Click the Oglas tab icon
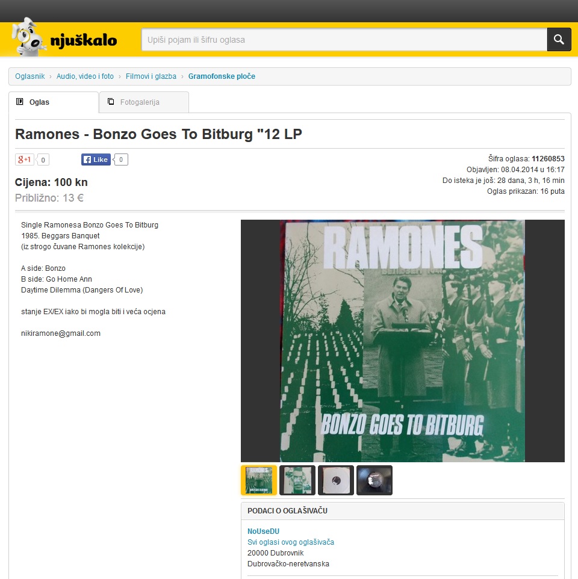578x579 pixels. 20,102
